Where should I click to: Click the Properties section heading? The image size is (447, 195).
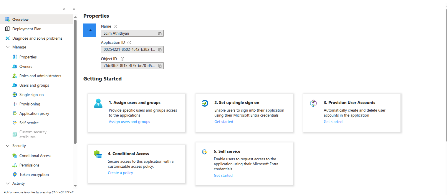(x=96, y=16)
